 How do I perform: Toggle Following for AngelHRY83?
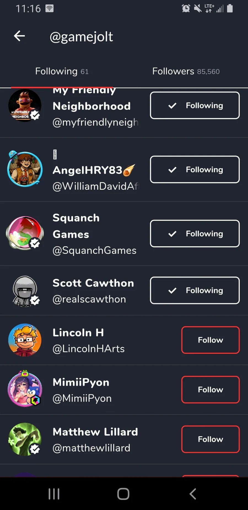[195, 169]
